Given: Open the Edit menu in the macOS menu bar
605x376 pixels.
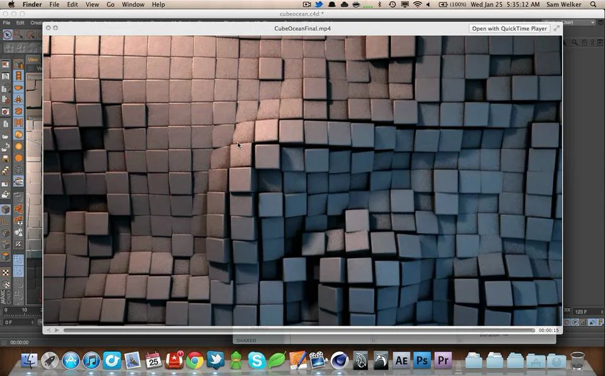Looking at the screenshot, I should pyautogui.click(x=72, y=4).
